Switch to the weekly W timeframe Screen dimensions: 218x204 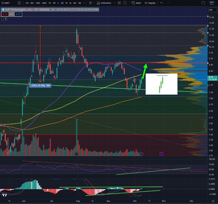67,3
